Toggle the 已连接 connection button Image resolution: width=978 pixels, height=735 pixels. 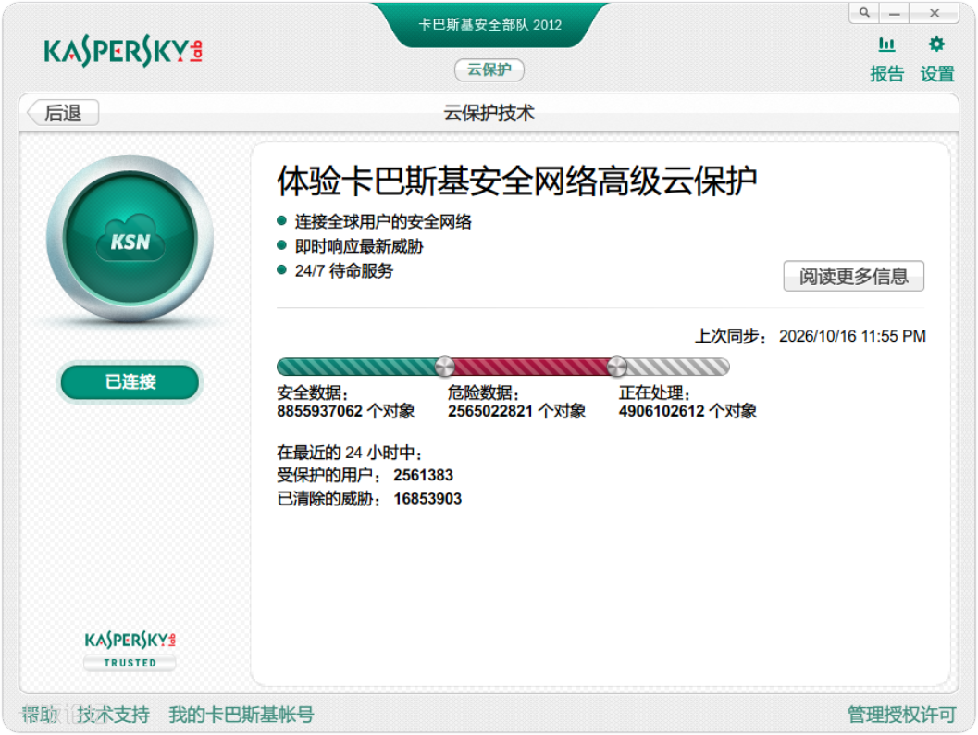pos(130,382)
